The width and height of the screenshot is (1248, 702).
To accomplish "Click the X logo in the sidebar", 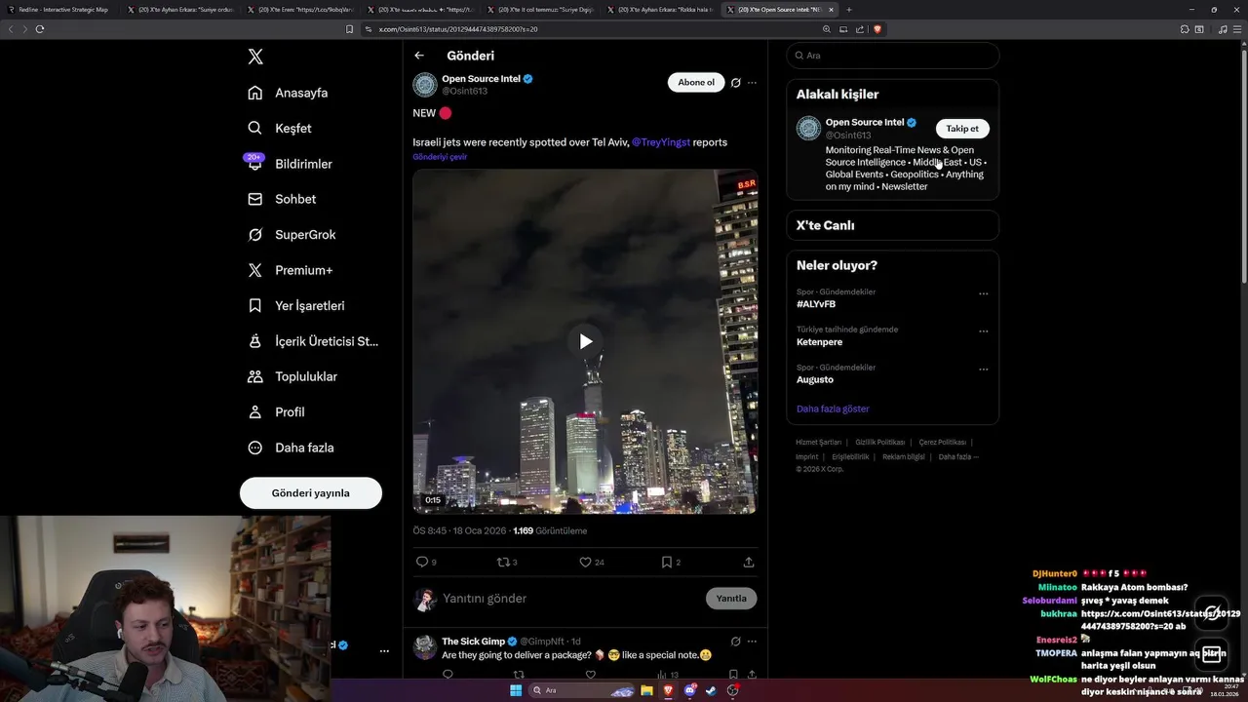I will (255, 57).
